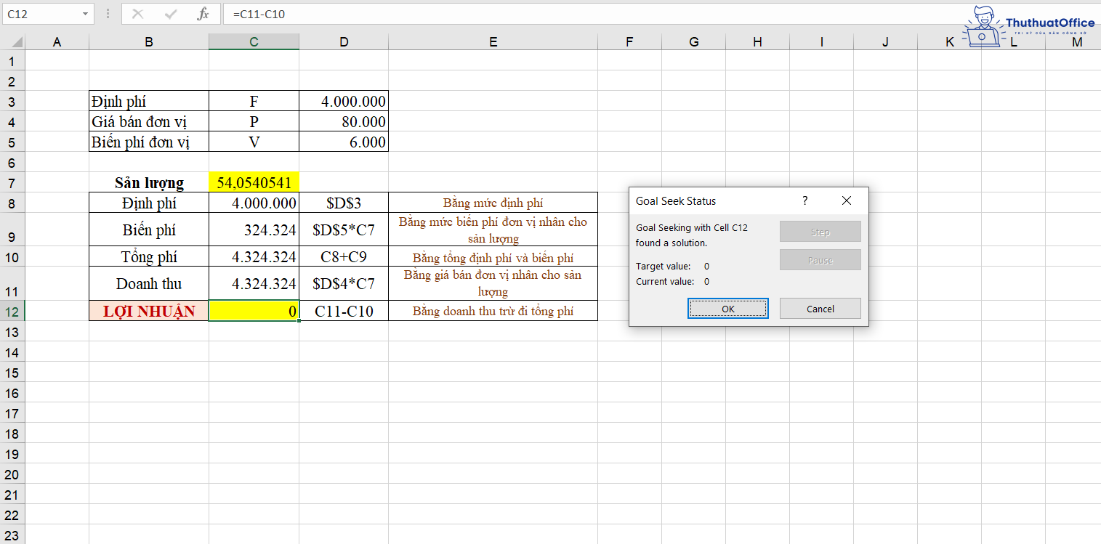The image size is (1101, 544).
Task: Click the Cancel X icon in formula bar
Action: (139, 14)
